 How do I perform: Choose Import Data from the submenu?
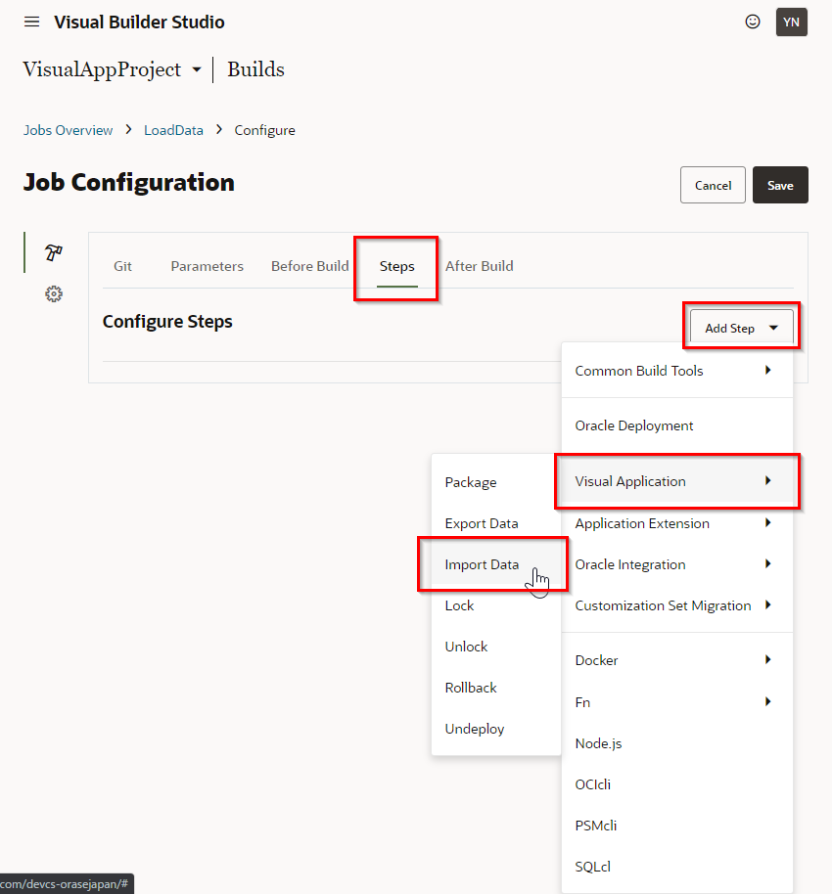point(482,564)
